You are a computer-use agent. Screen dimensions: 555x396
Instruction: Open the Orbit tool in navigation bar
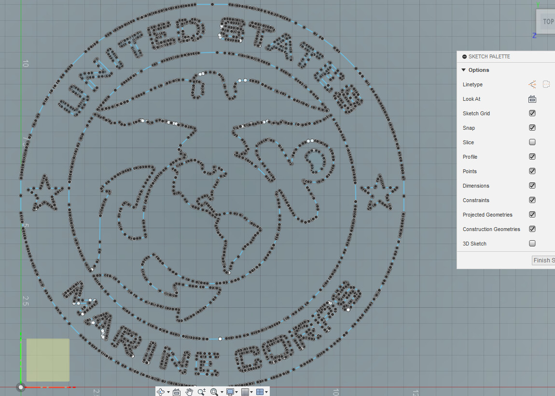pos(161,392)
